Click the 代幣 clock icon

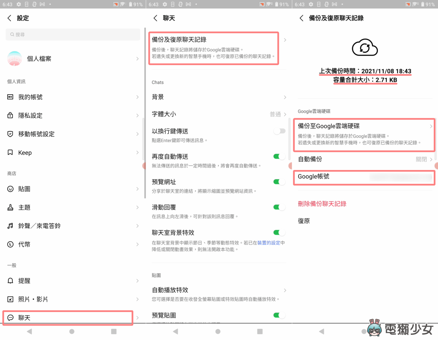click(x=10, y=244)
